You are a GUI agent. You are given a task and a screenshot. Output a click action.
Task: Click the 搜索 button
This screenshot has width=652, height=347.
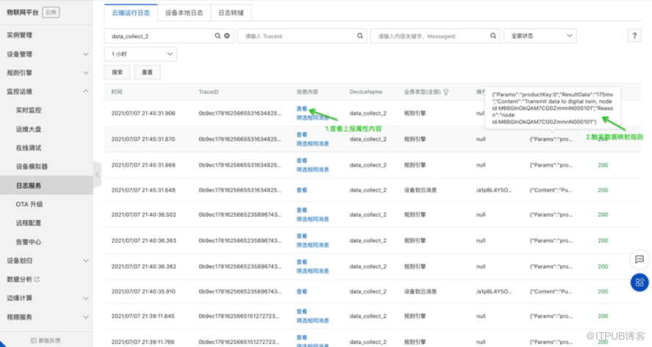[117, 73]
